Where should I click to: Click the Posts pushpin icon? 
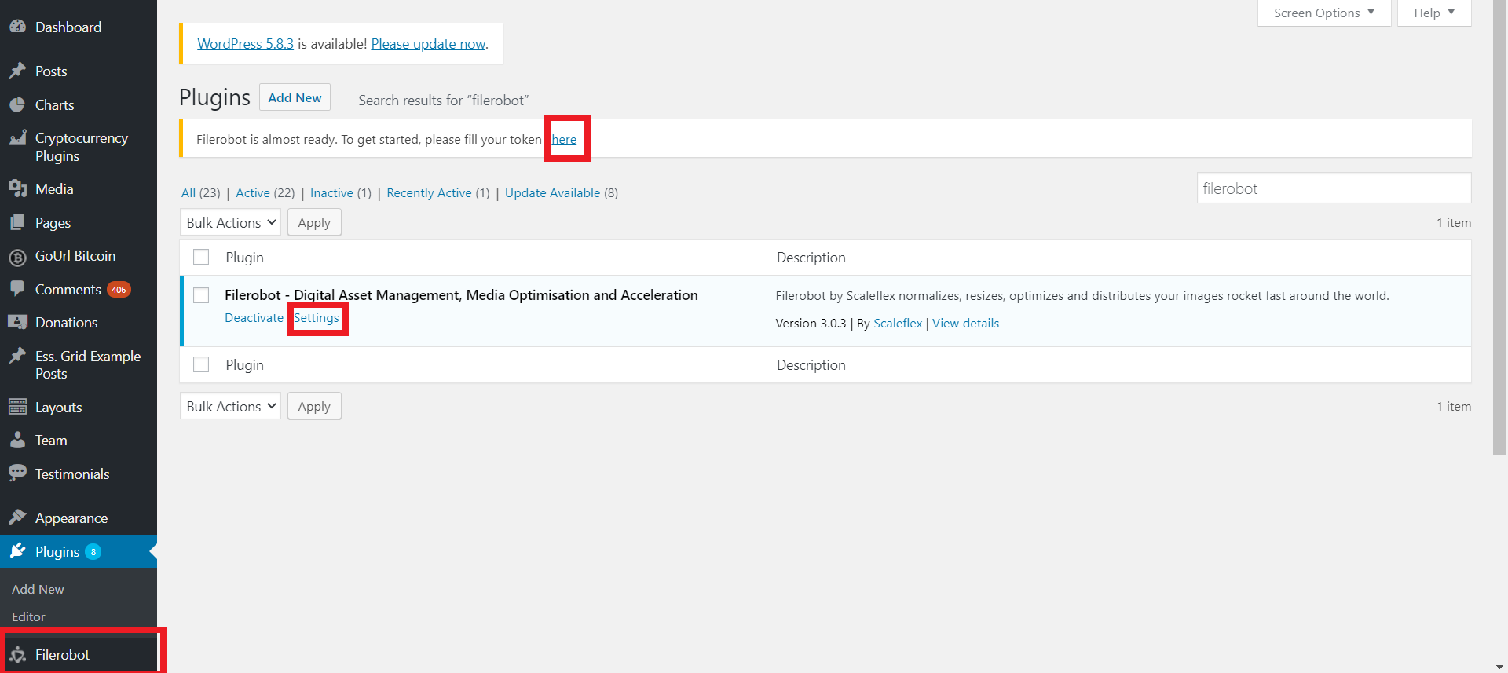(x=17, y=71)
